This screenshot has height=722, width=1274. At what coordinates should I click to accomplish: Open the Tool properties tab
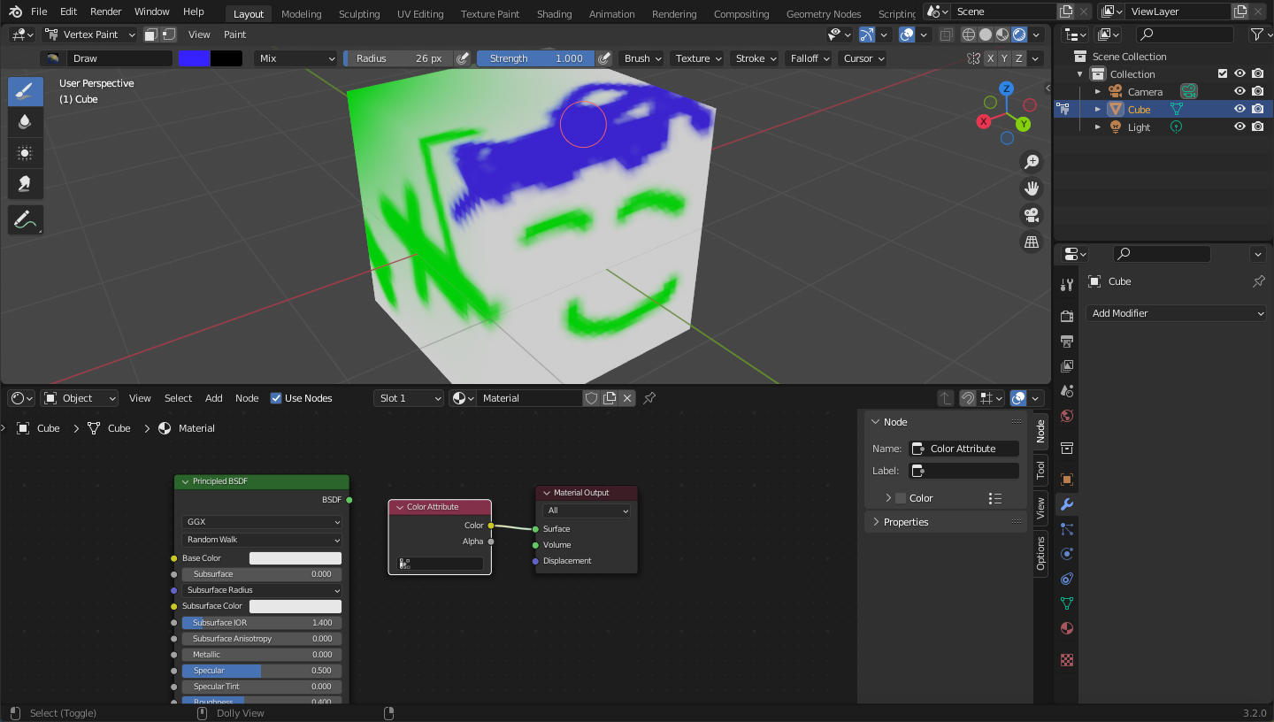[1067, 284]
